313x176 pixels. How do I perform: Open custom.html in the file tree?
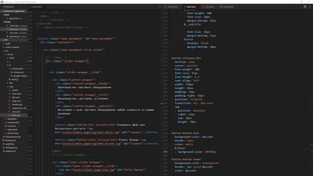tap(13, 123)
